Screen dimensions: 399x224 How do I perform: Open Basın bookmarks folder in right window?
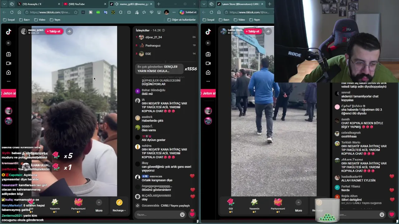(x=224, y=20)
